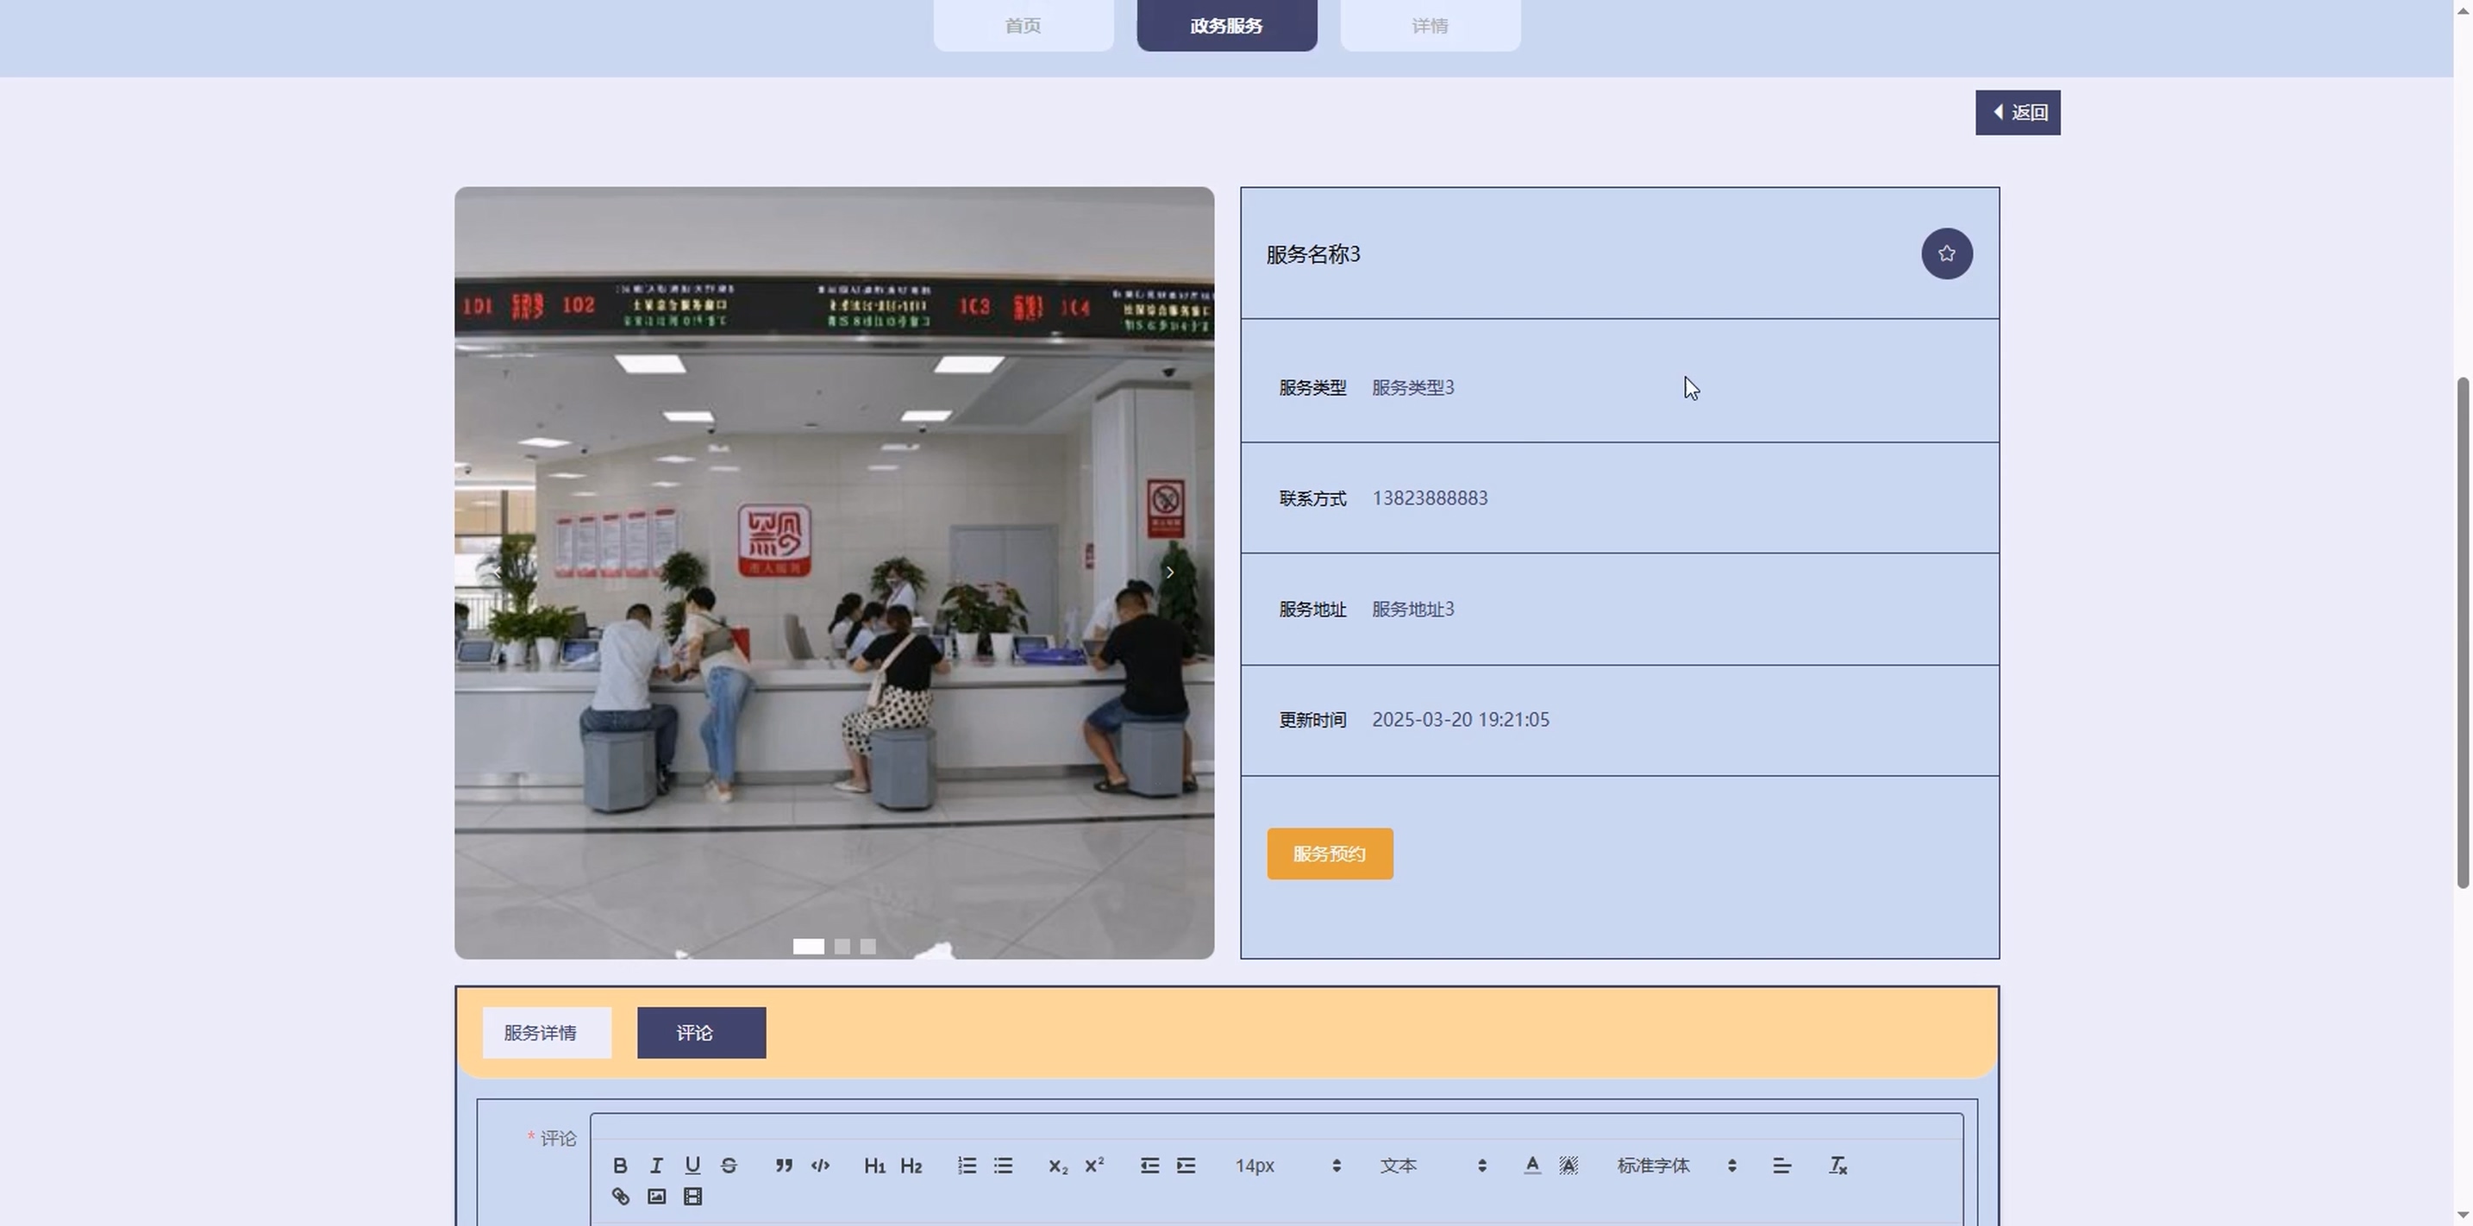
Task: Click the 服务预约 button
Action: coord(1330,854)
